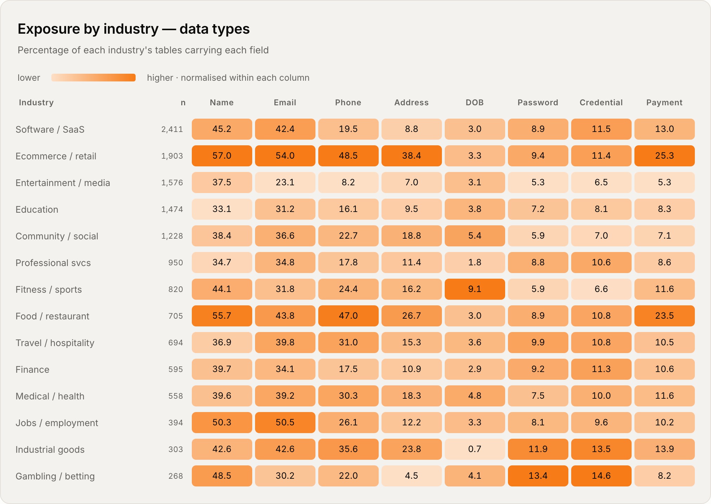Viewport: 711px width, 504px height.
Task: Select the Industry column header
Action: tap(36, 102)
